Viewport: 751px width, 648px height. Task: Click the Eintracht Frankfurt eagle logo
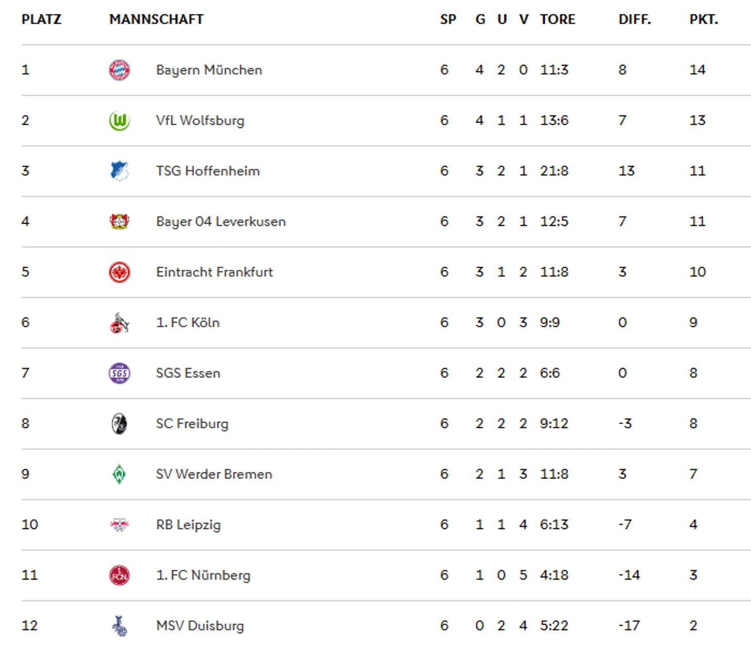point(119,272)
